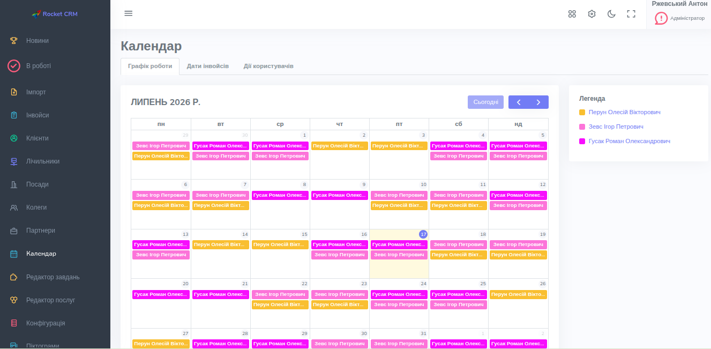Select Зевс Ігор Петрович in legend
The width and height of the screenshot is (711, 349).
[616, 127]
